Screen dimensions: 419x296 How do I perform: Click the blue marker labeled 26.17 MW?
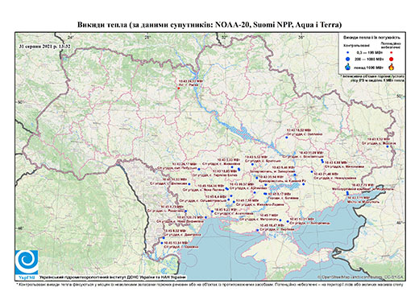point(199,169)
